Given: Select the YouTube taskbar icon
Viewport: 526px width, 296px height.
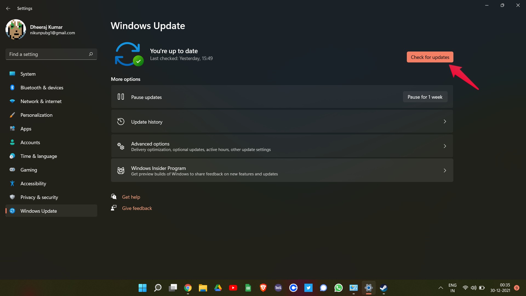Looking at the screenshot, I should pyautogui.click(x=233, y=288).
